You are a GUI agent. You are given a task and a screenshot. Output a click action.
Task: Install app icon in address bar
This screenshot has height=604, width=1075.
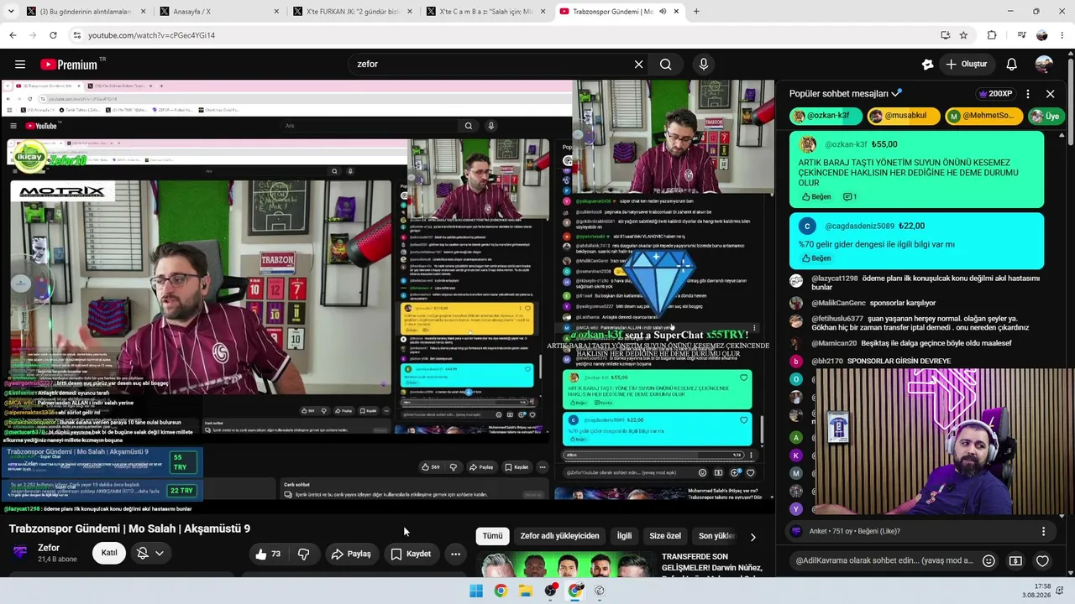945,35
